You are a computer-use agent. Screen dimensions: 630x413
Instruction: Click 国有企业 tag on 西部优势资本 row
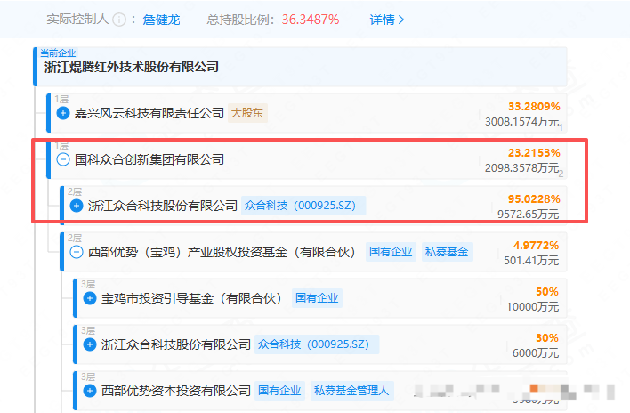click(x=279, y=391)
